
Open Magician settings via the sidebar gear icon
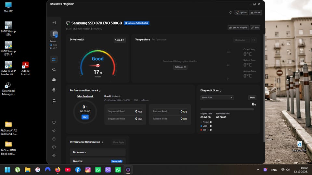54,156
